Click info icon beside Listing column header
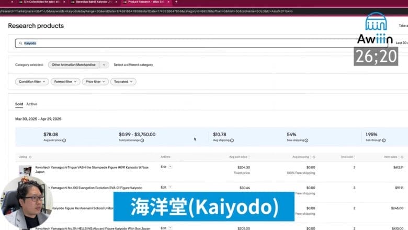408x230 pixels. (x=30, y=157)
